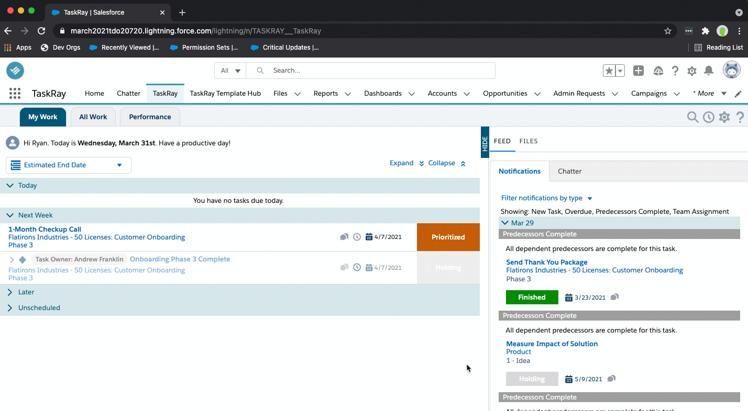This screenshot has height=411, width=748.
Task: Collapse the Next Week section
Action: click(x=10, y=215)
